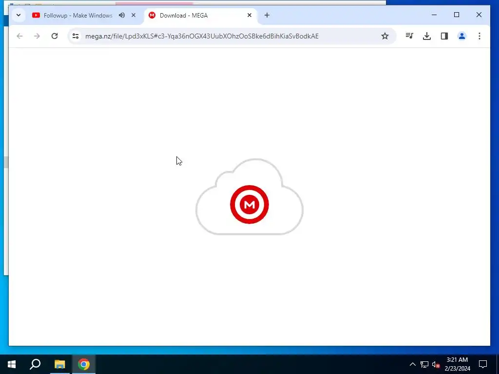Image resolution: width=499 pixels, height=374 pixels.
Task: Close the Chrome window
Action: click(x=479, y=15)
